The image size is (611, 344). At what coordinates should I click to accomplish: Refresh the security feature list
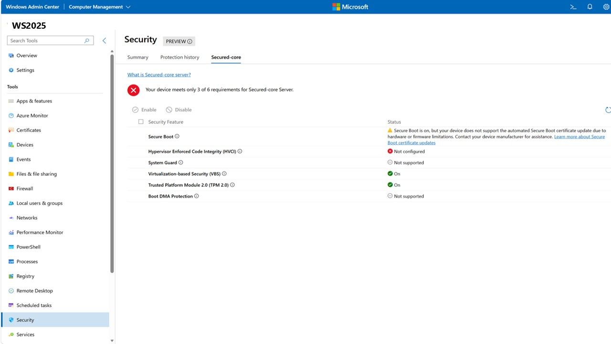point(608,110)
